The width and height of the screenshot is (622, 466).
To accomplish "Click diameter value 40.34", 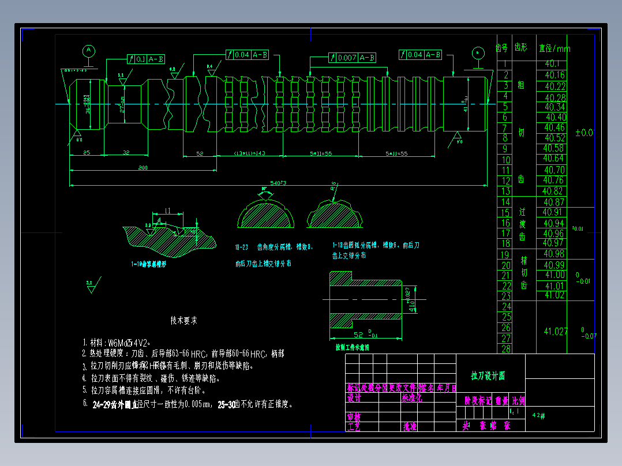I will pos(554,107).
